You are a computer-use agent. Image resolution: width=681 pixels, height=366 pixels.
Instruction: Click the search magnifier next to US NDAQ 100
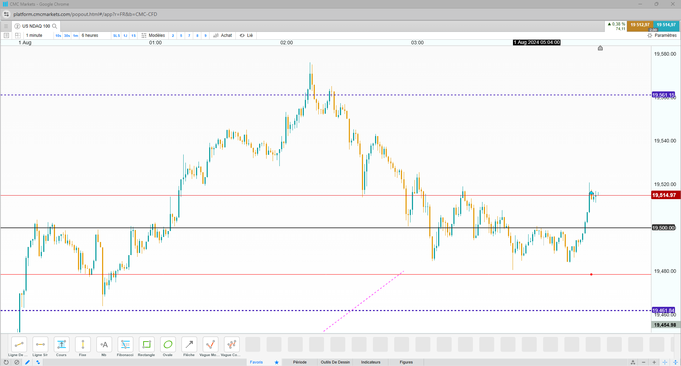coord(55,26)
